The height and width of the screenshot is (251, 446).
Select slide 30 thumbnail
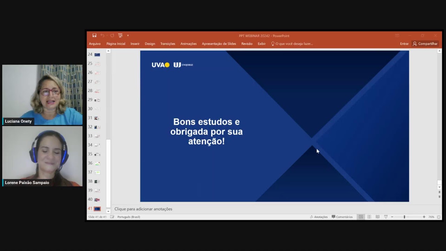tap(97, 109)
